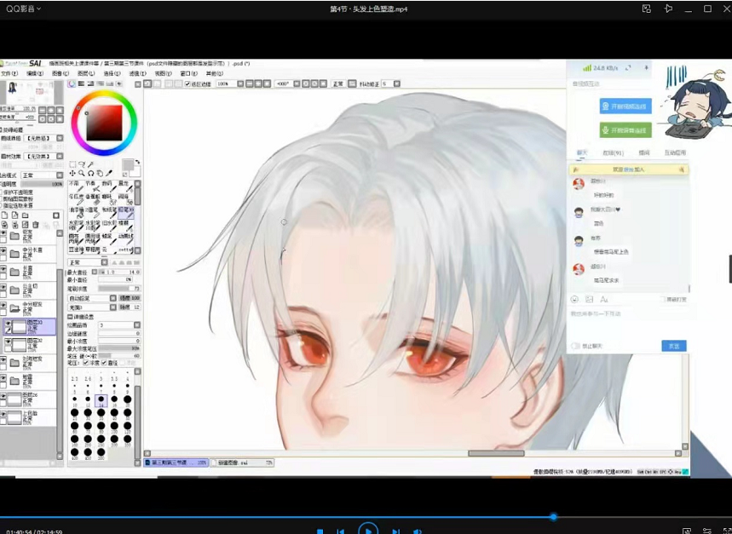The width and height of the screenshot is (732, 534).
Task: Play the video in QQ影音
Action: (368, 529)
